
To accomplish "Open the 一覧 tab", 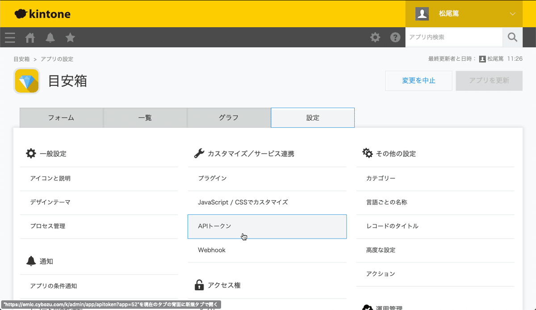I will [145, 117].
